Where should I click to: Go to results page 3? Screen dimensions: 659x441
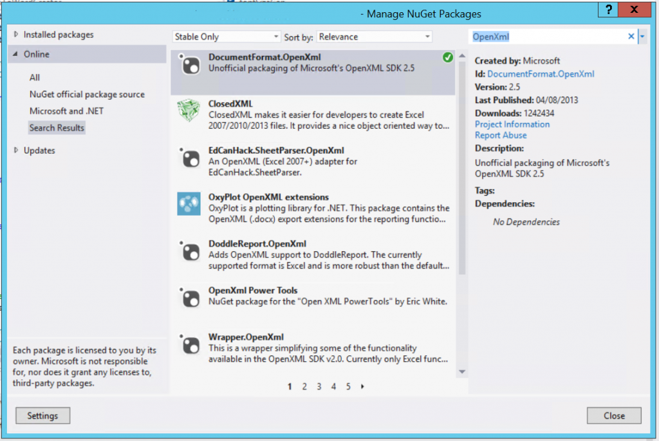(x=319, y=386)
